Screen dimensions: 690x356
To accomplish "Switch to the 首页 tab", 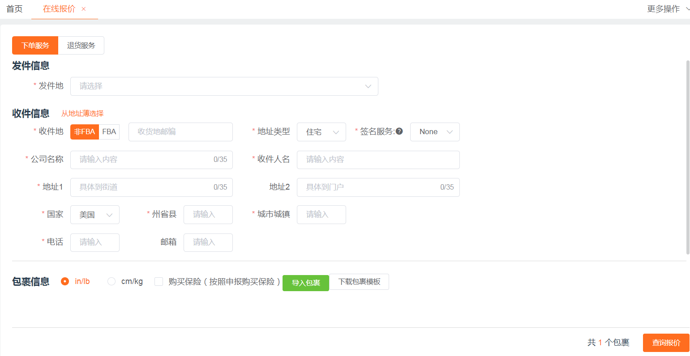I will [14, 9].
